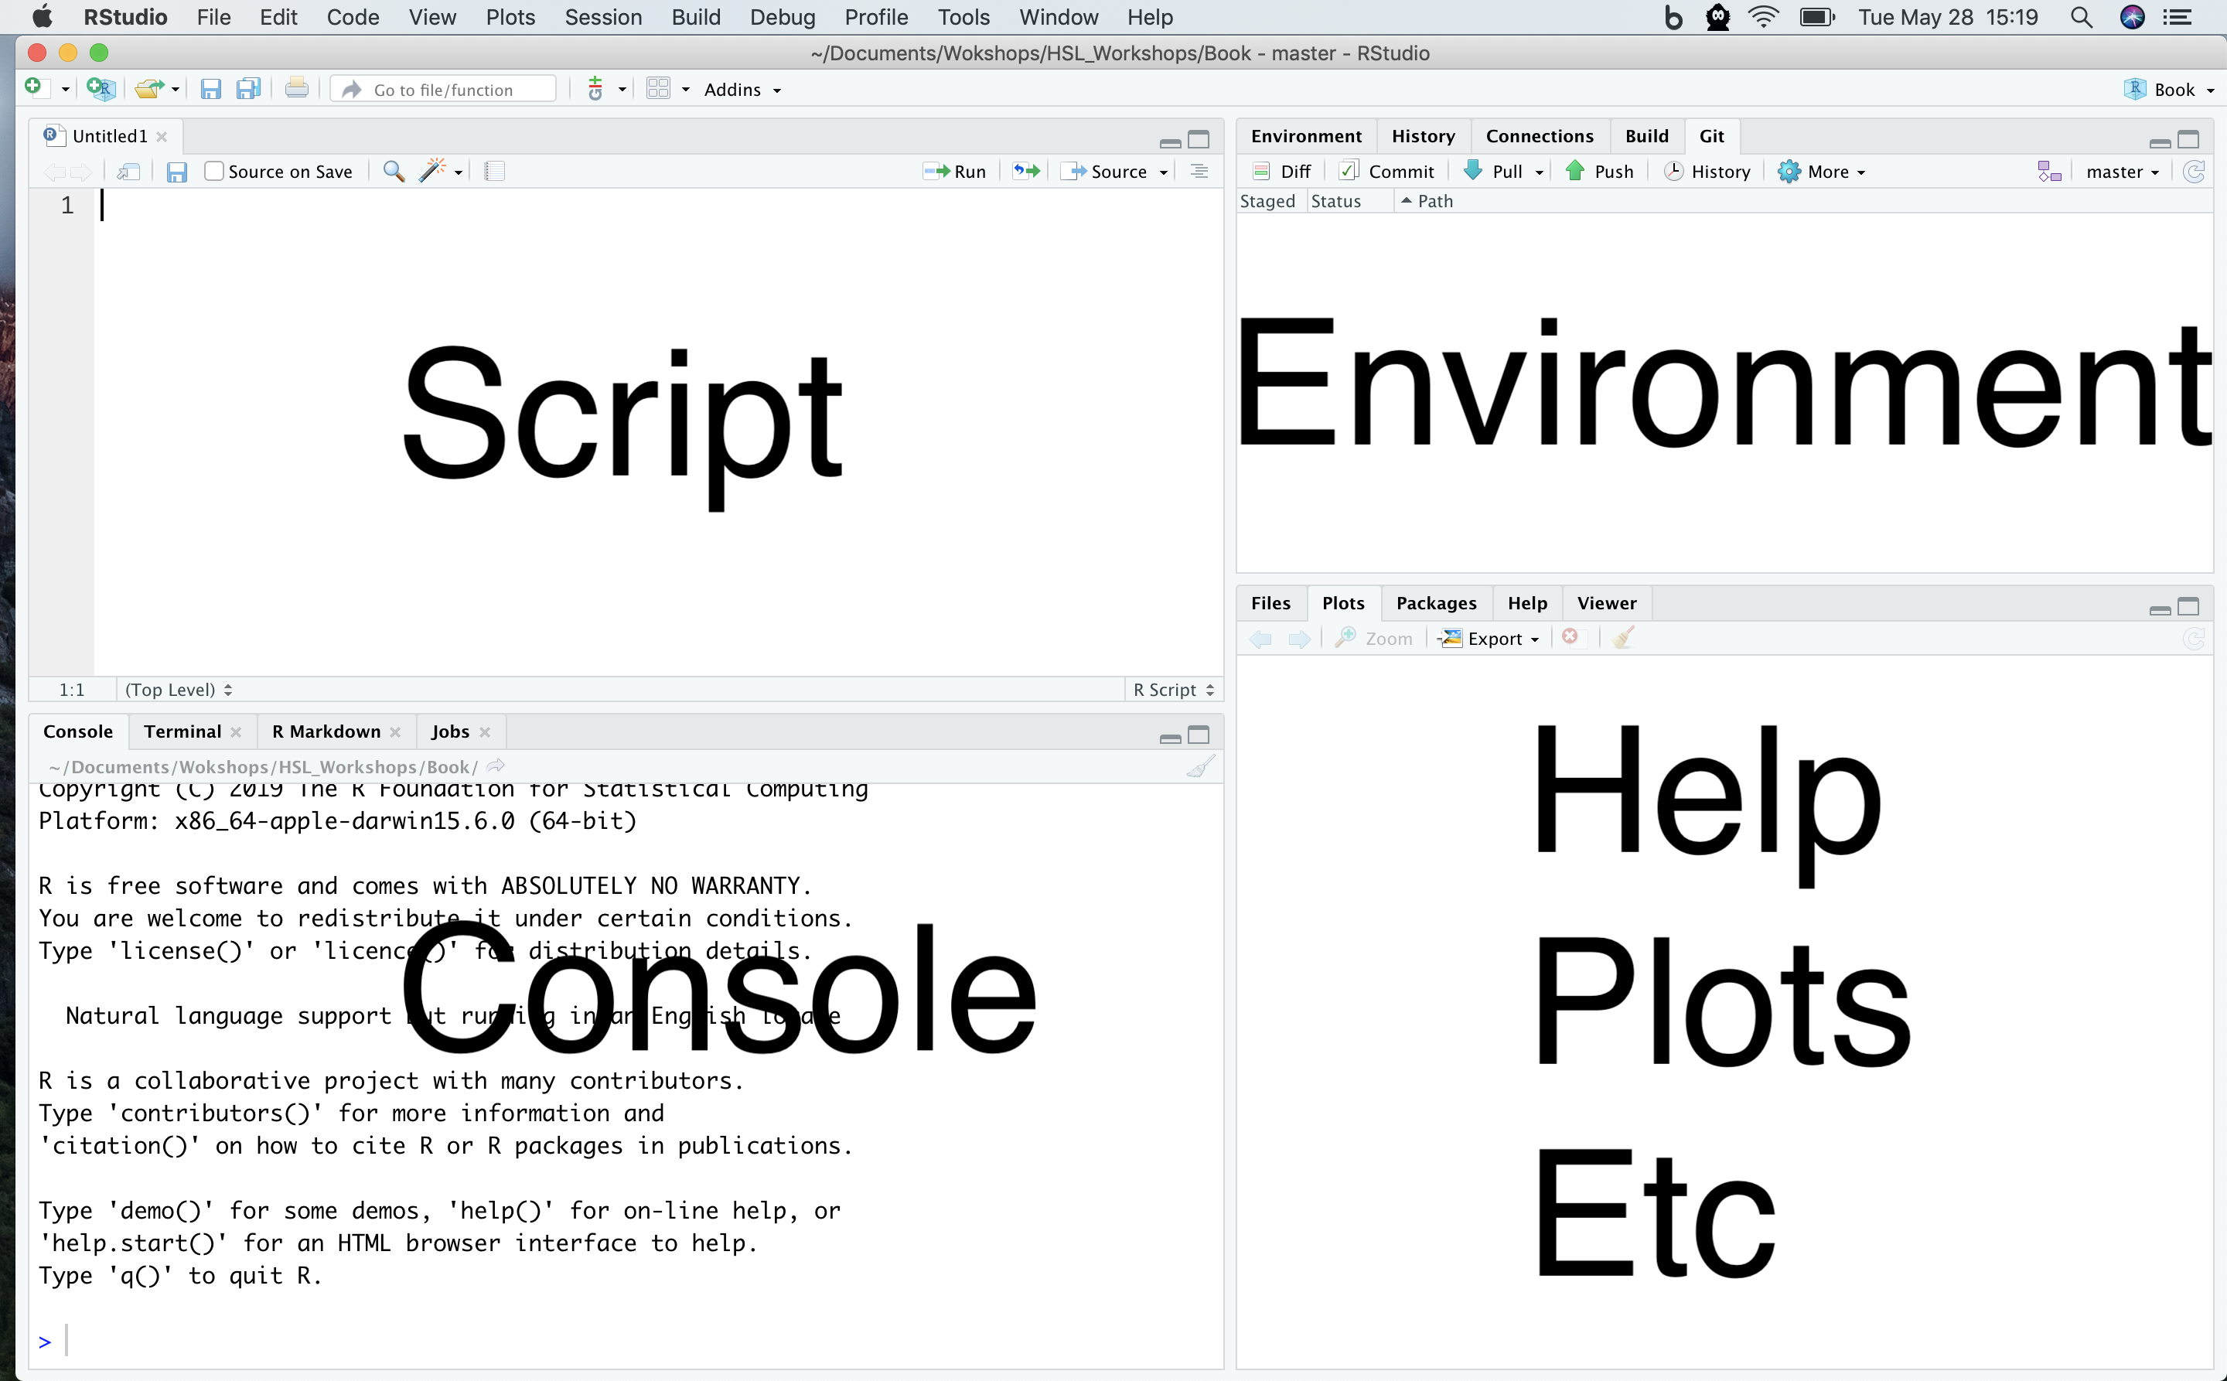The height and width of the screenshot is (1381, 2227).
Task: Click the Go to file/function field
Action: pyautogui.click(x=443, y=90)
